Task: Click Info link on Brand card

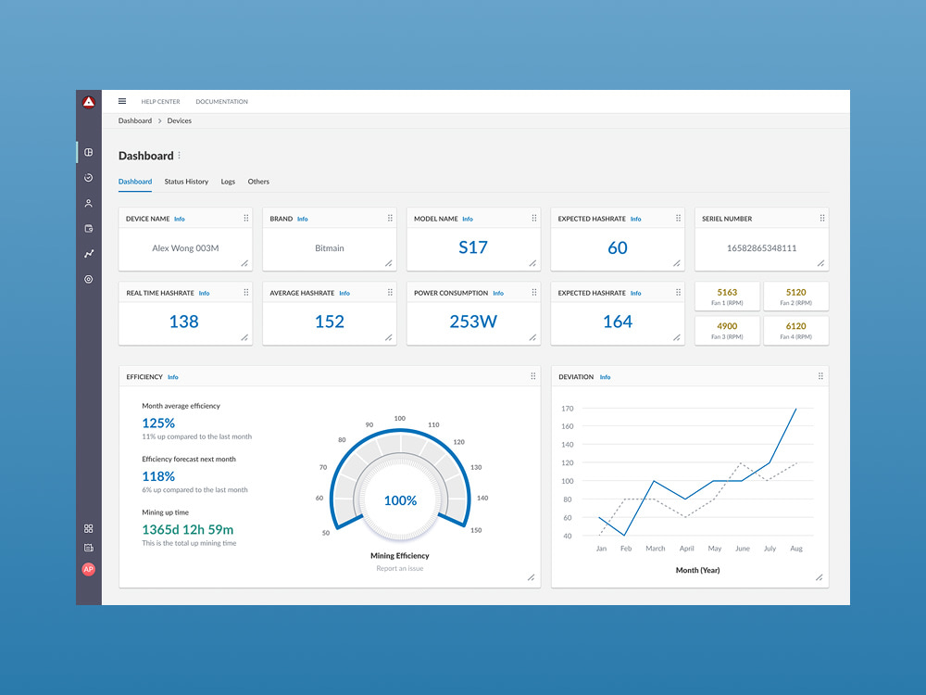Action: click(x=303, y=220)
